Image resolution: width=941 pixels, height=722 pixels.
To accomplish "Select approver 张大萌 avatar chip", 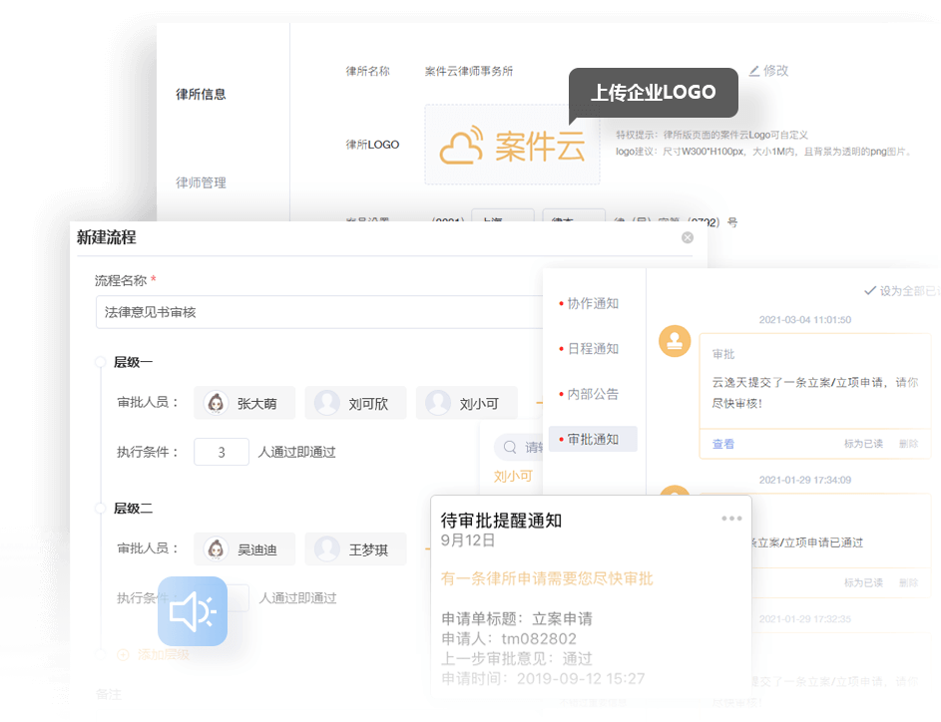I will (x=244, y=403).
